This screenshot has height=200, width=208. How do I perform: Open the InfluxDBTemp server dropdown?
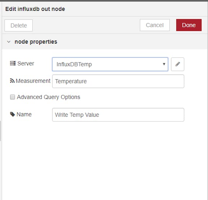point(110,64)
